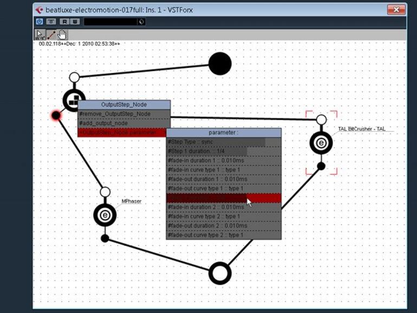Click black output node below MPhaser
Screen dimensions: 417x313
click(x=105, y=238)
